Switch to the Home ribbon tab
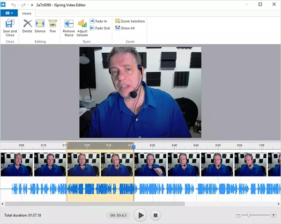This screenshot has width=281, height=224. [x=27, y=14]
